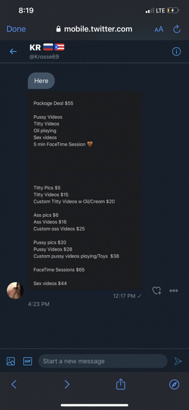Image resolution: width=189 pixels, height=410 pixels.
Task: Focus the "Start a new message" field
Action: (103, 361)
